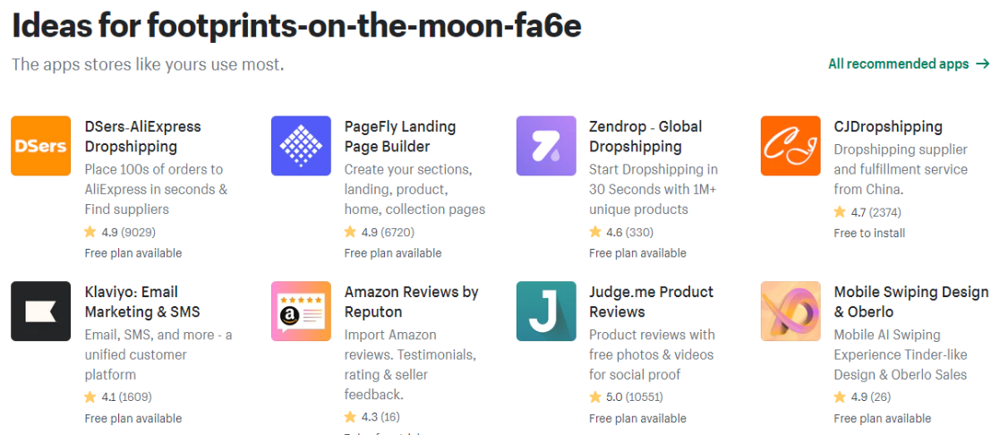
Task: Visit the CJDropshipping app title
Action: pyautogui.click(x=888, y=126)
